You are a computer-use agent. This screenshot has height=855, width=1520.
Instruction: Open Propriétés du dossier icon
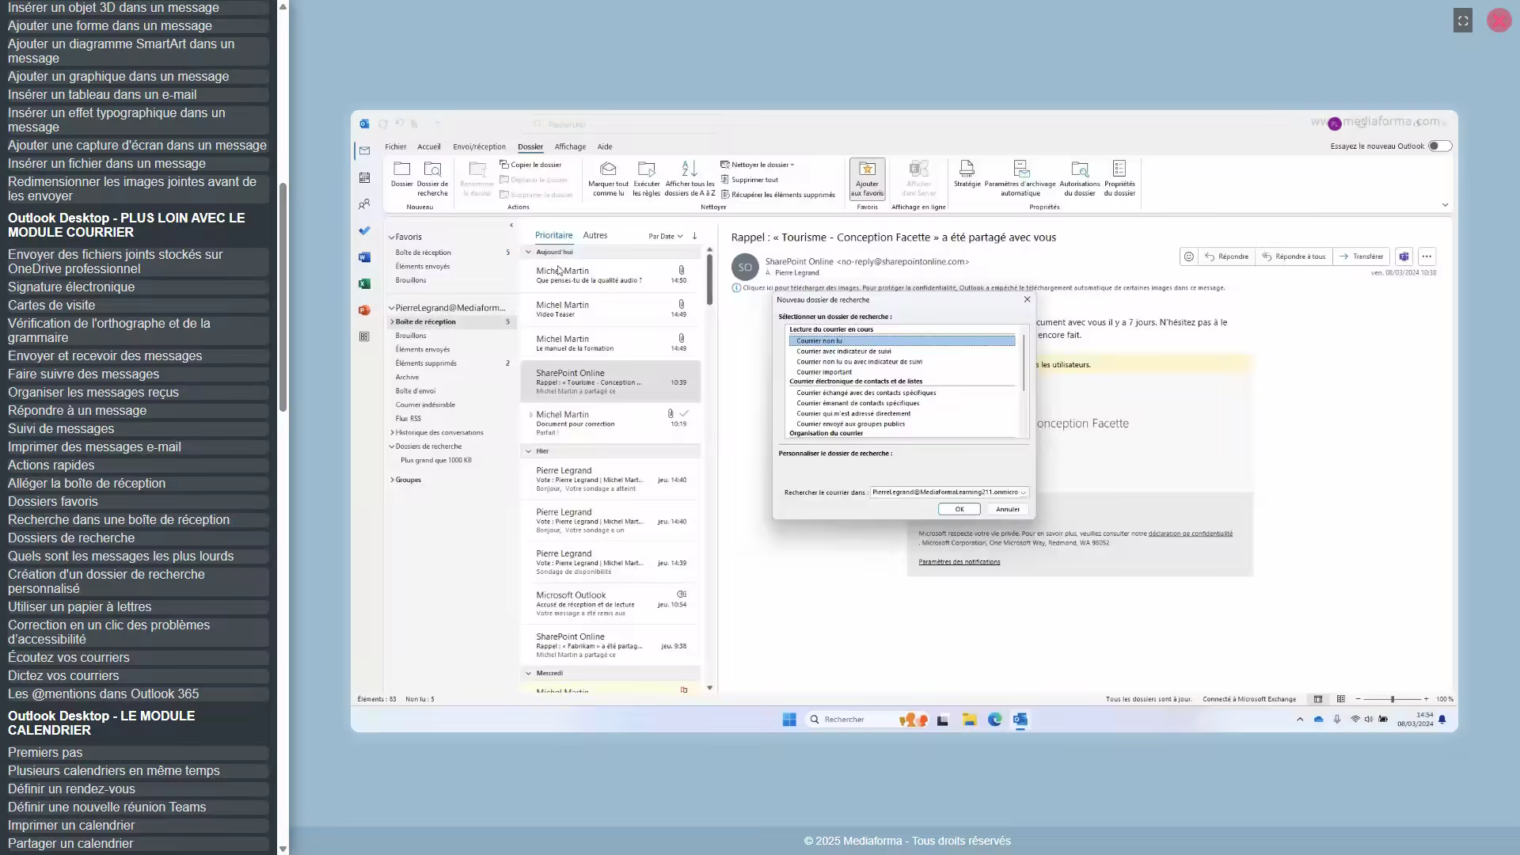[x=1119, y=179]
